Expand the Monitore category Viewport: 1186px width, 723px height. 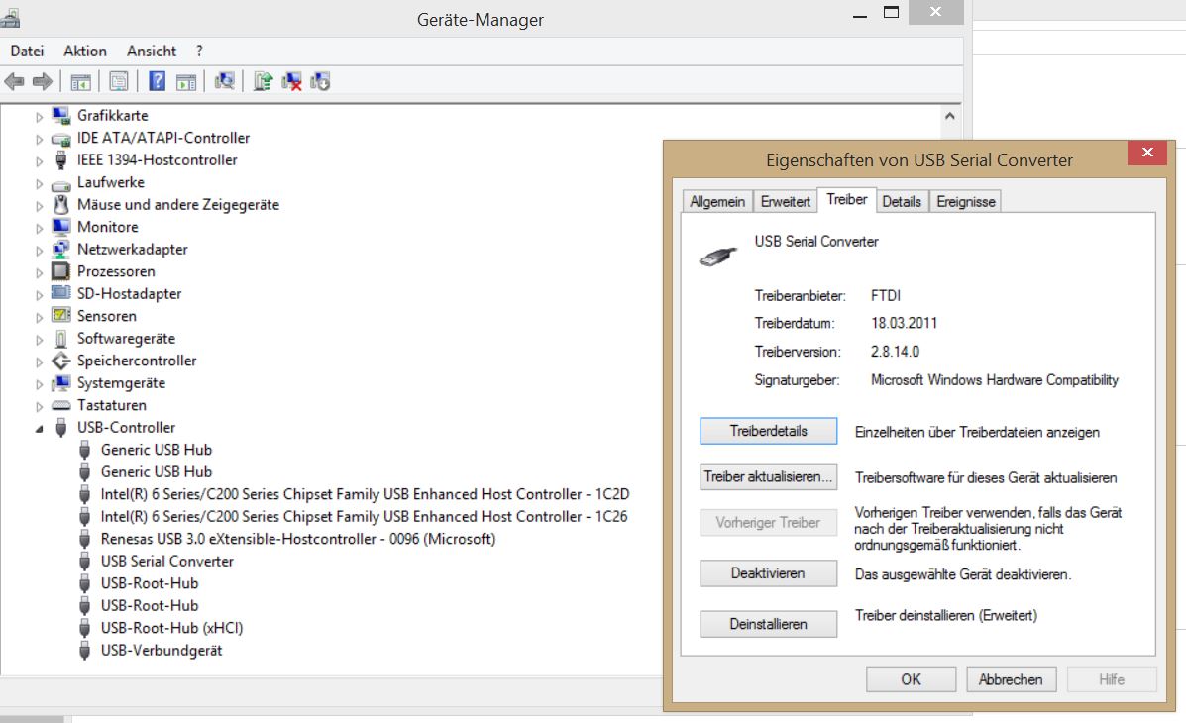point(40,229)
